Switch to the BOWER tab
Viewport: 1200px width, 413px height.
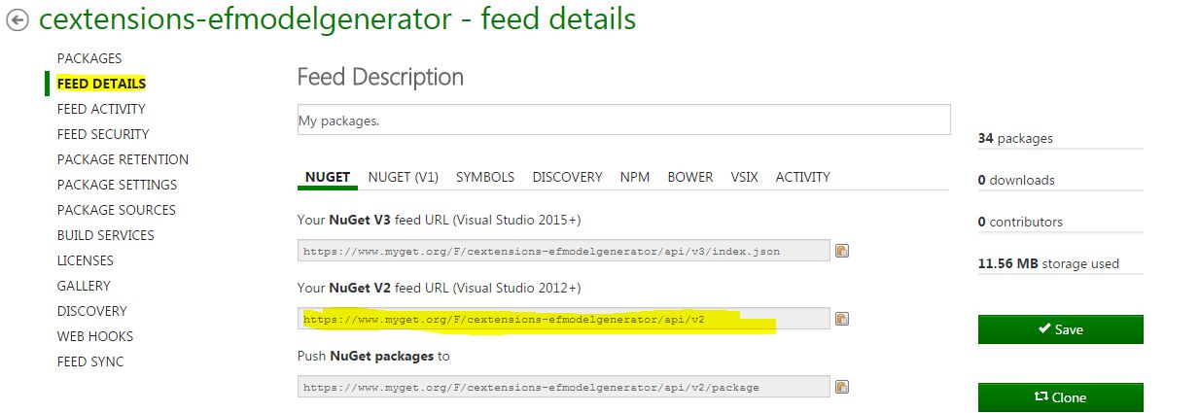[x=690, y=177]
